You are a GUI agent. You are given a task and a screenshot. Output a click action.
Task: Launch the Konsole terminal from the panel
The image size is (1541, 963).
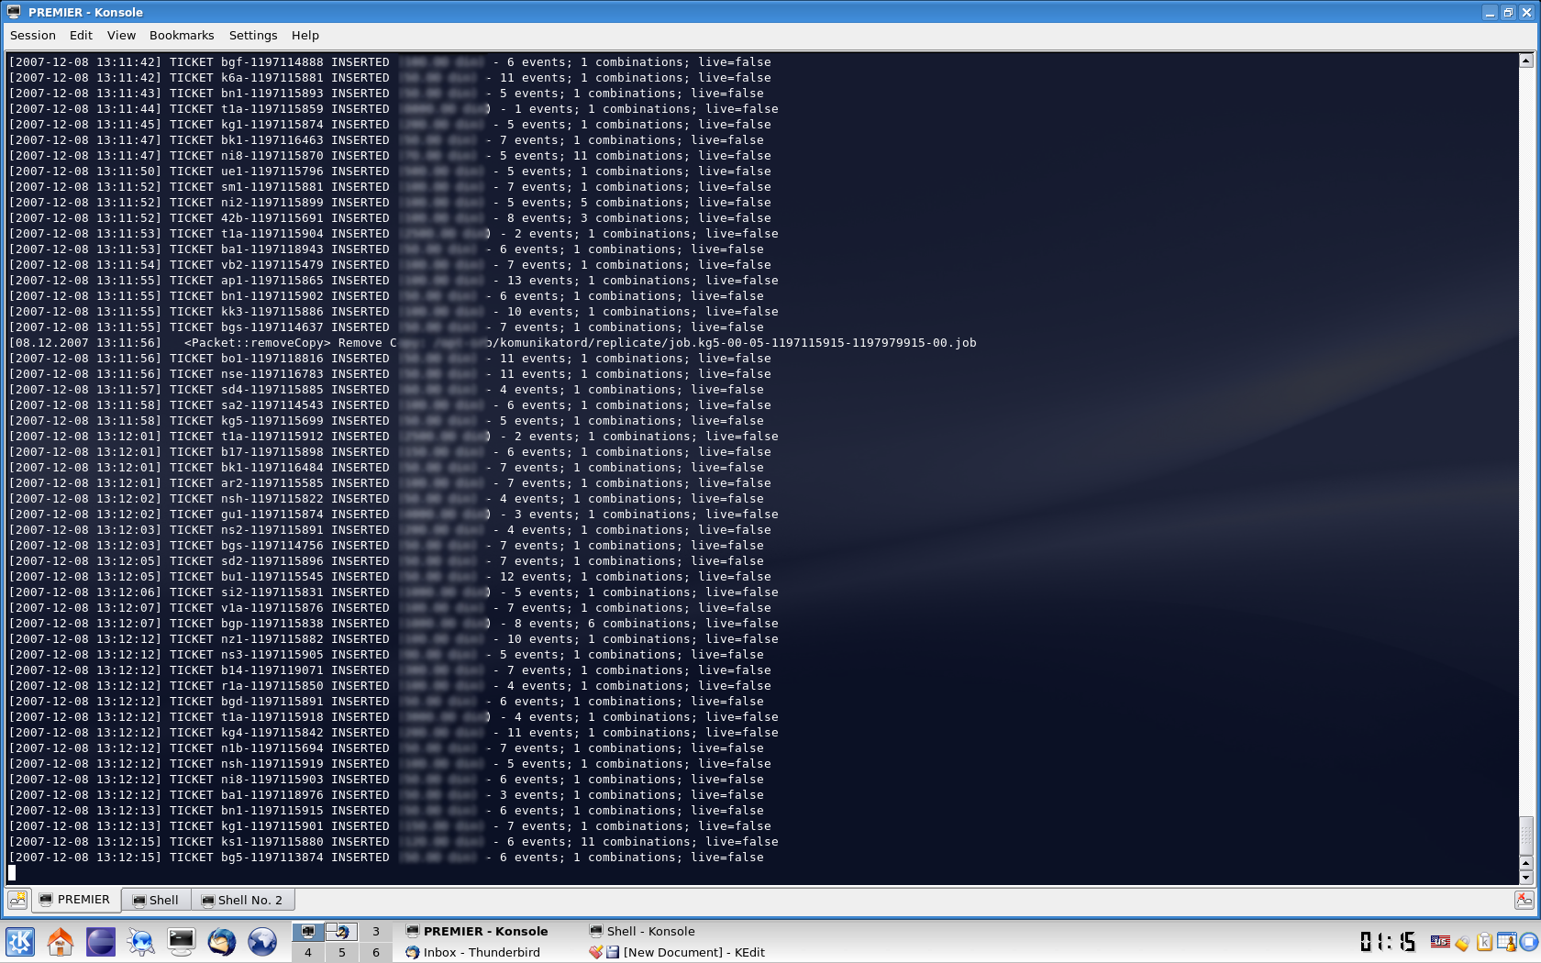point(181,942)
